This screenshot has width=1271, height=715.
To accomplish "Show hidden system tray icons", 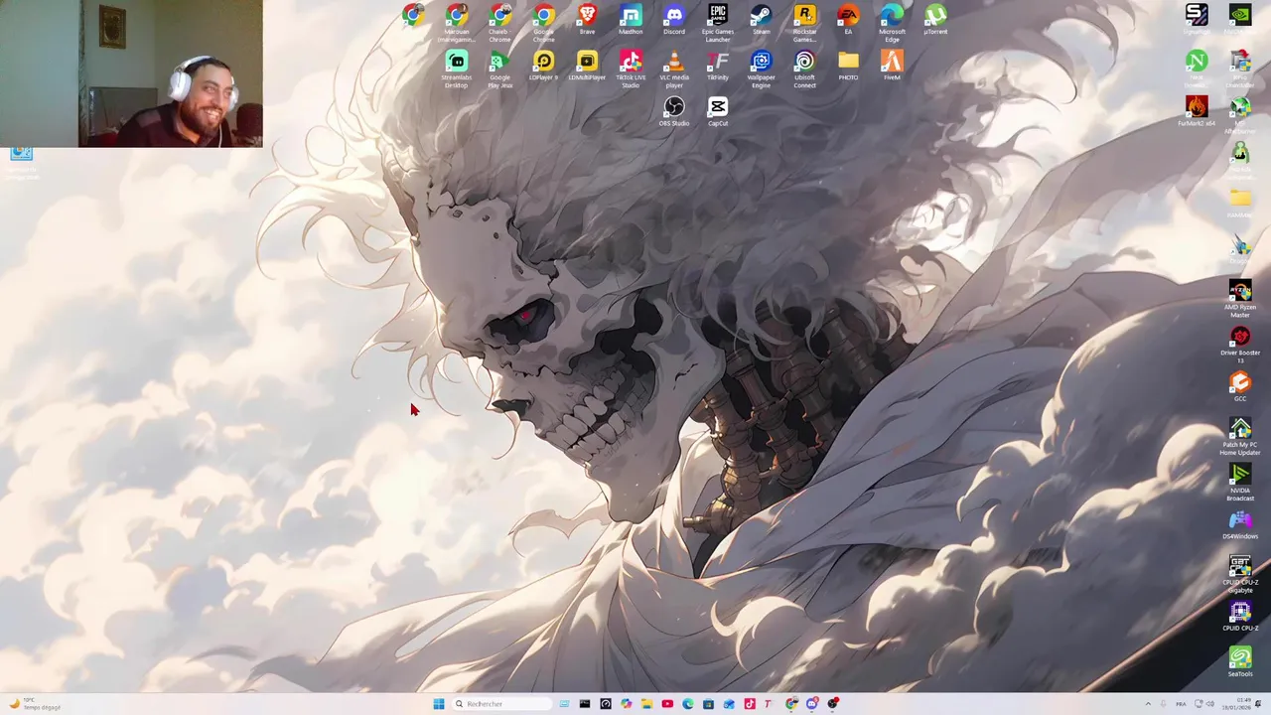I will click(1148, 704).
